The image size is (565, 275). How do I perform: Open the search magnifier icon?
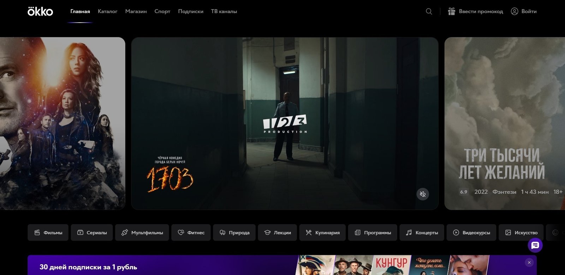point(429,11)
